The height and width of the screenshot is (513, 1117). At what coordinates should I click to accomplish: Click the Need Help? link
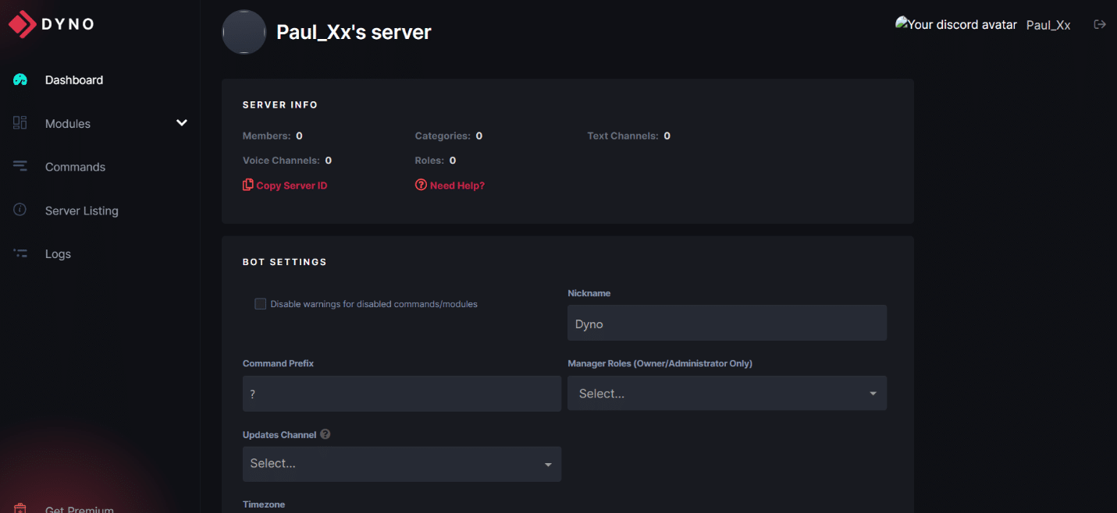[x=450, y=186]
